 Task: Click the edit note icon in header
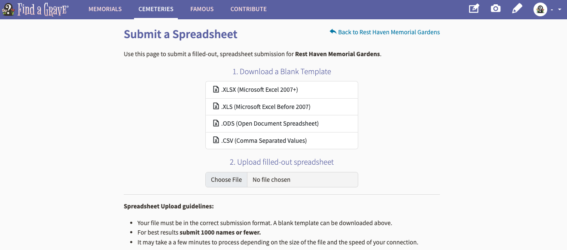474,9
